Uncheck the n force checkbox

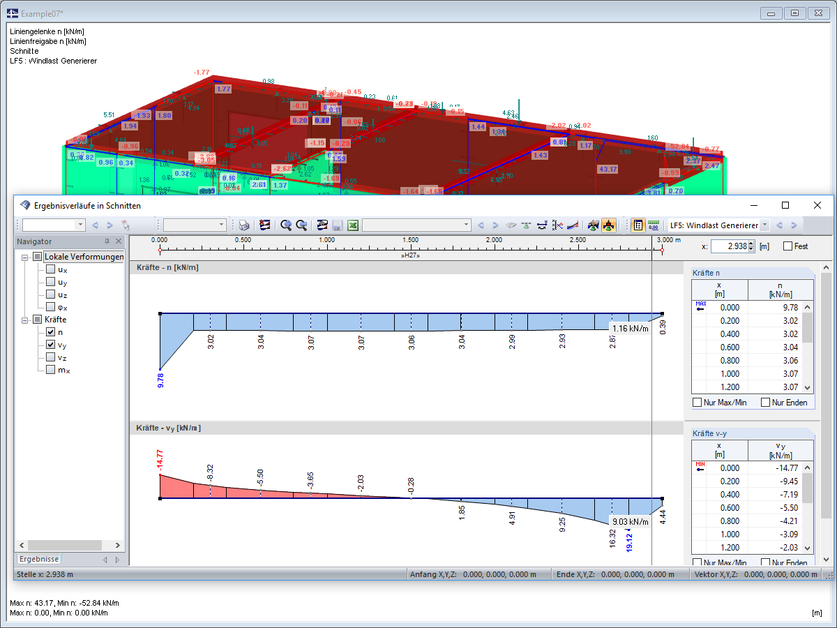point(50,332)
